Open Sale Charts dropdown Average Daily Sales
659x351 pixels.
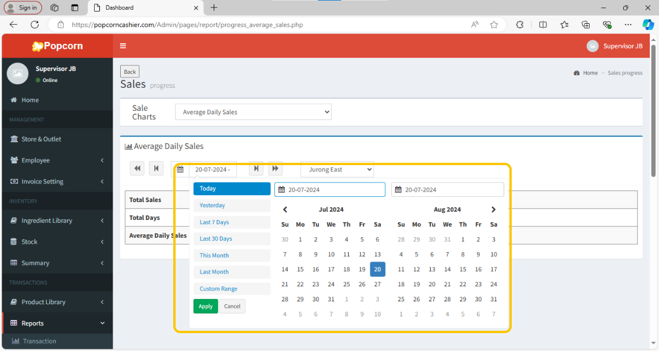coord(253,112)
